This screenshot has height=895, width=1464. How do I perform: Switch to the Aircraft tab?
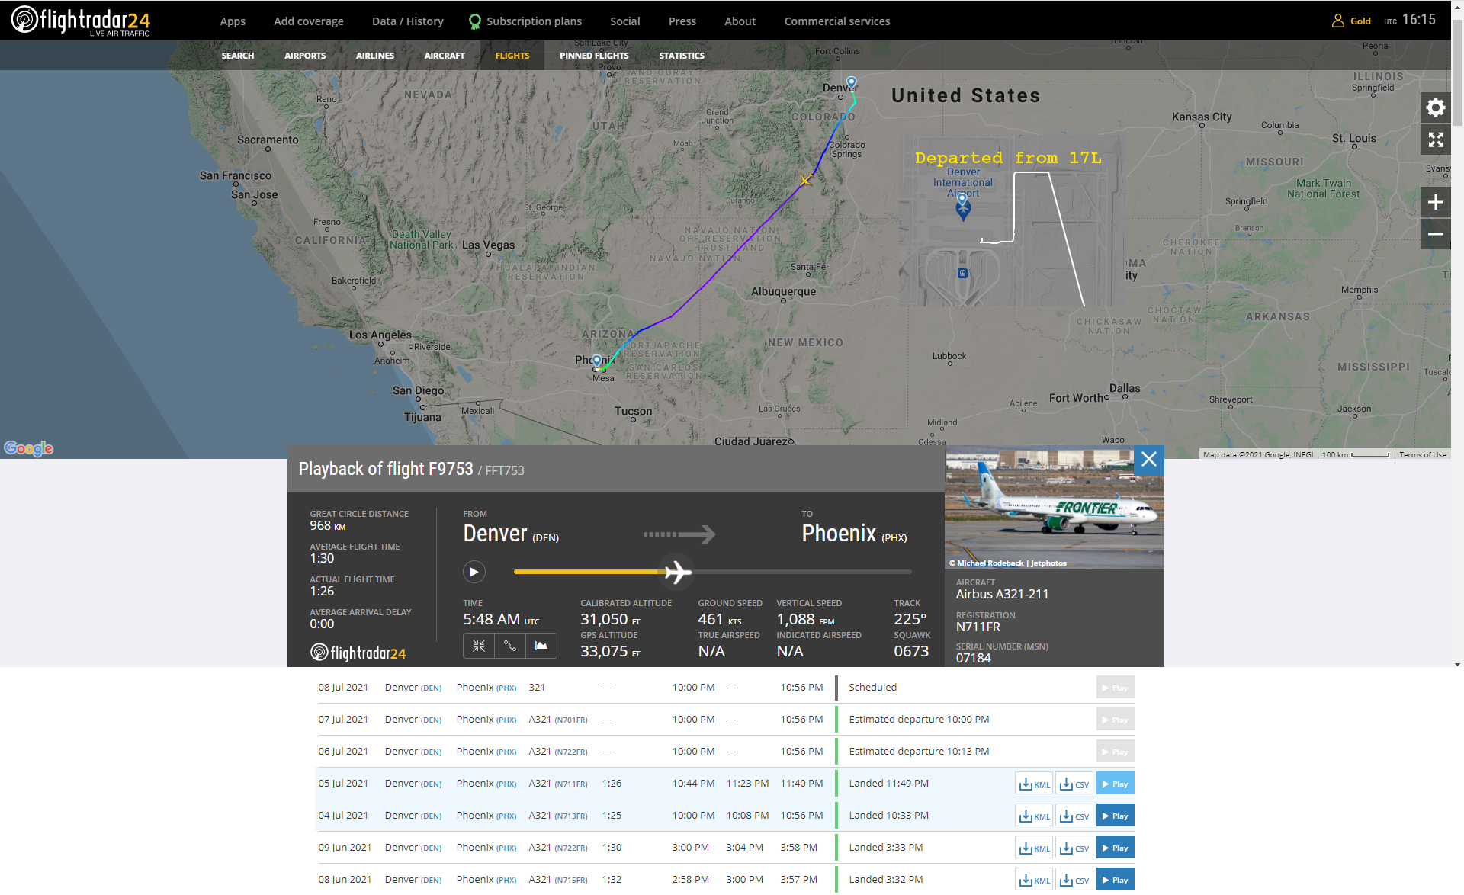point(445,56)
